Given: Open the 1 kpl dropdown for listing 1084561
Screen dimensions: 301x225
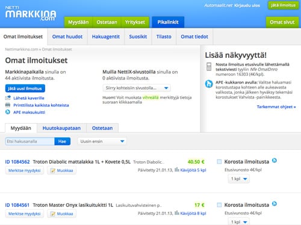Looking at the screenshot, I should [x=239, y=222].
